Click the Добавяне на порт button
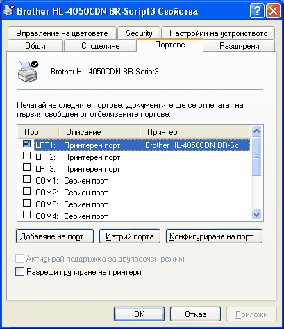Viewport: 284px width, 329px height. click(55, 236)
